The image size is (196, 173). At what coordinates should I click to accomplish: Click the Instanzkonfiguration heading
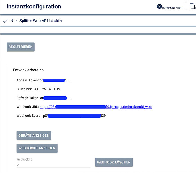[x=34, y=6]
